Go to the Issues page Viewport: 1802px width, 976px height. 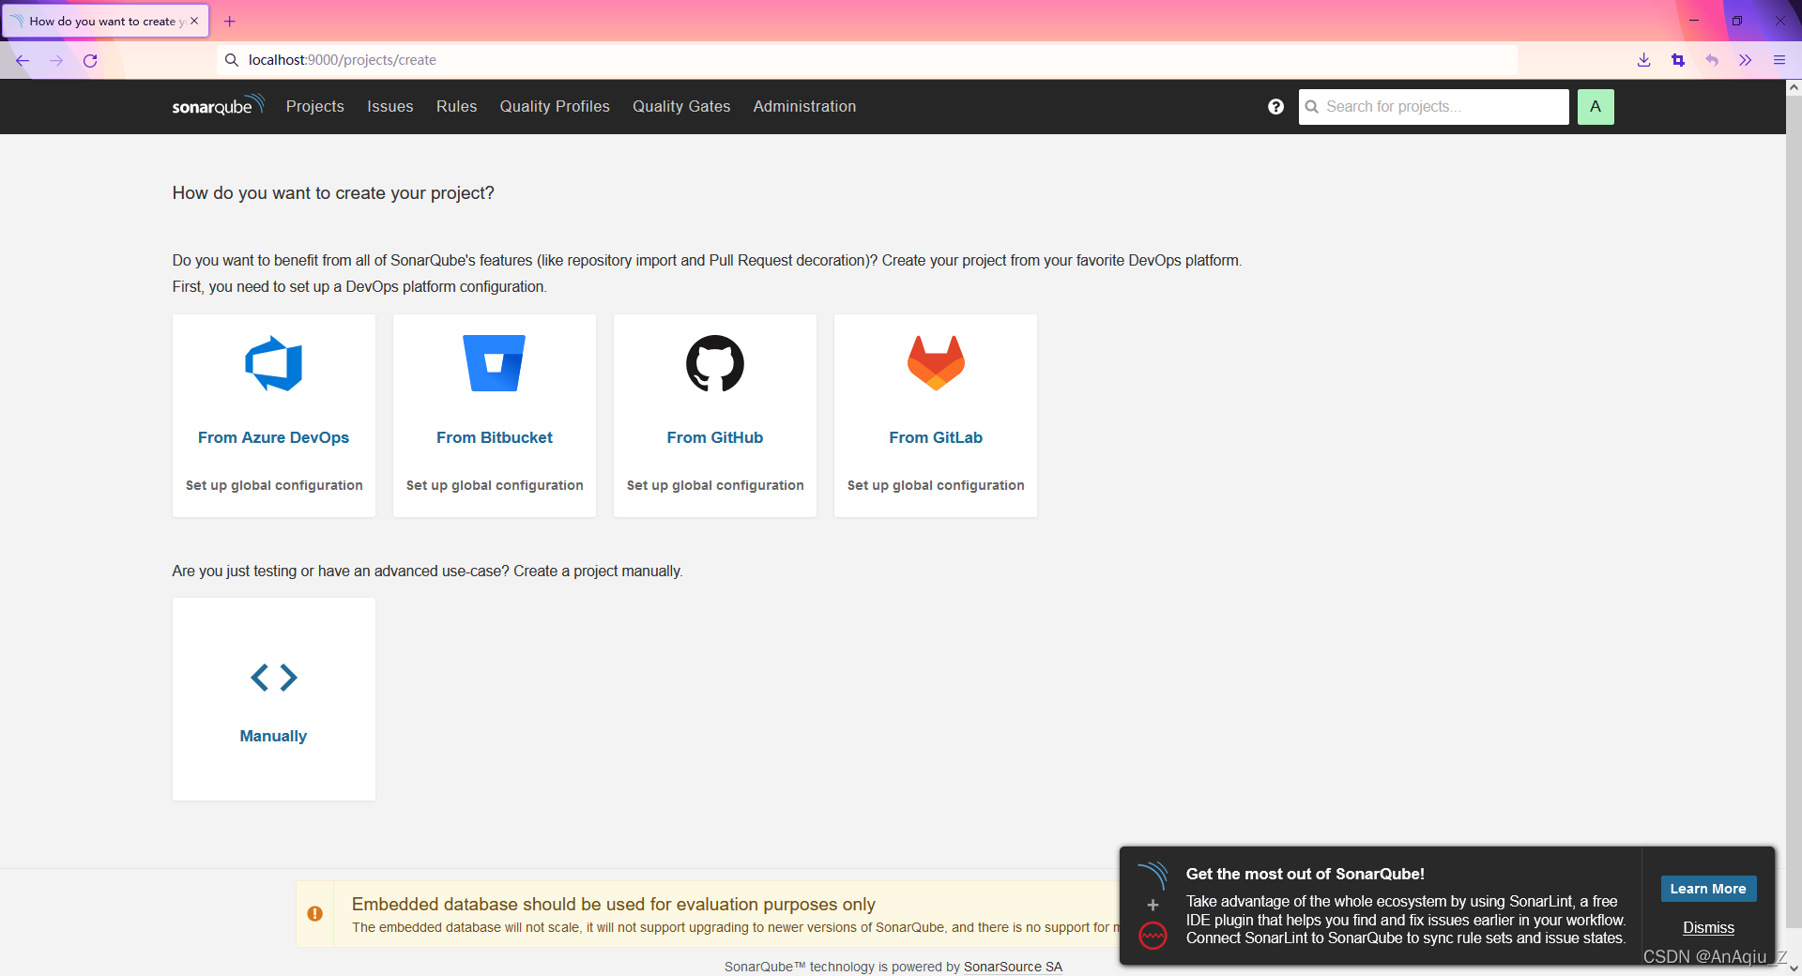[390, 107]
